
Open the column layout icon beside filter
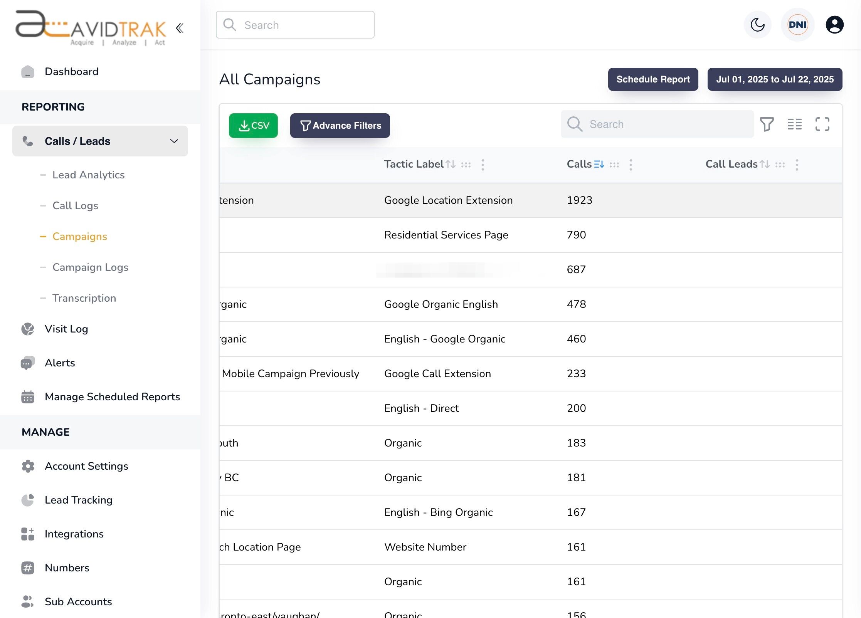coord(794,124)
